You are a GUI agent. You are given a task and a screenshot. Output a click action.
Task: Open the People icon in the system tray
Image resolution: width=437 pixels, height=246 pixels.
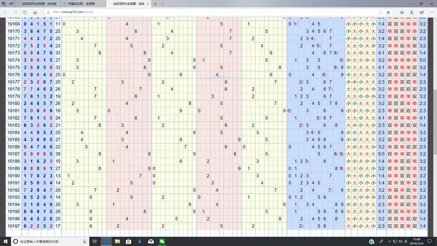381,242
